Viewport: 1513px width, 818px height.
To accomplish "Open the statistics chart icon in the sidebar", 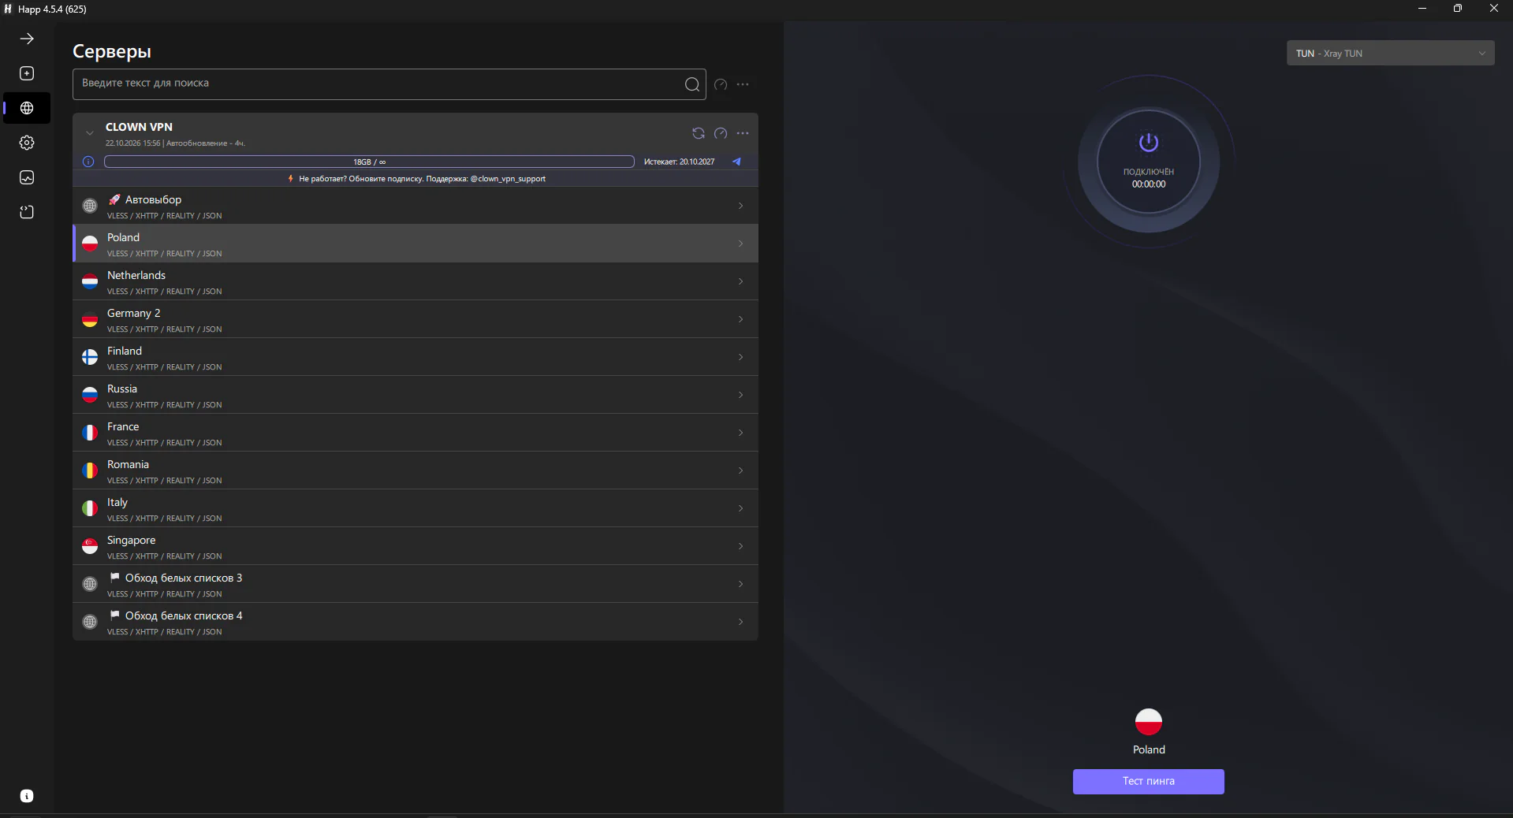I will coord(27,177).
